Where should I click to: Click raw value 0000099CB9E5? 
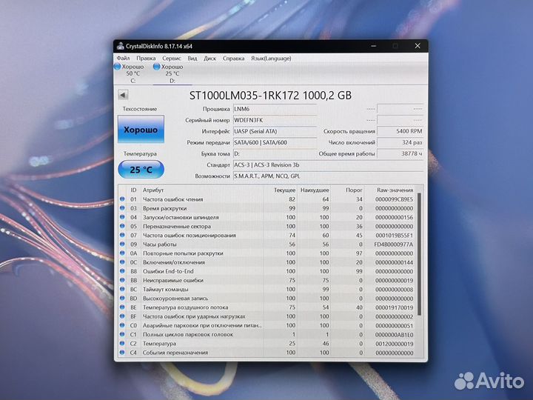tap(395, 199)
